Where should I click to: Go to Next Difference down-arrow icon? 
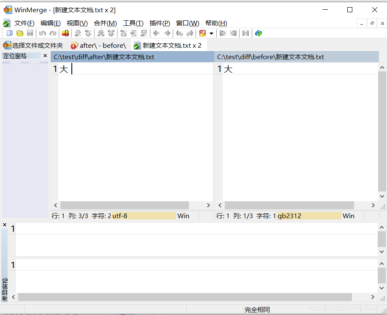[x=78, y=33]
